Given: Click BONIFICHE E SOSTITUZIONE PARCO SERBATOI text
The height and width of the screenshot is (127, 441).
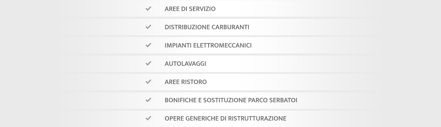Looking at the screenshot, I should [231, 100].
